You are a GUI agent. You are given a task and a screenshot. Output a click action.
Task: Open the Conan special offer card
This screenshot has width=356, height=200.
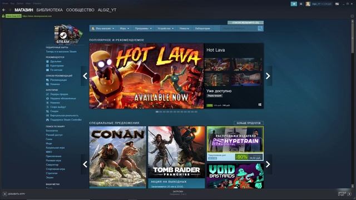(118, 157)
